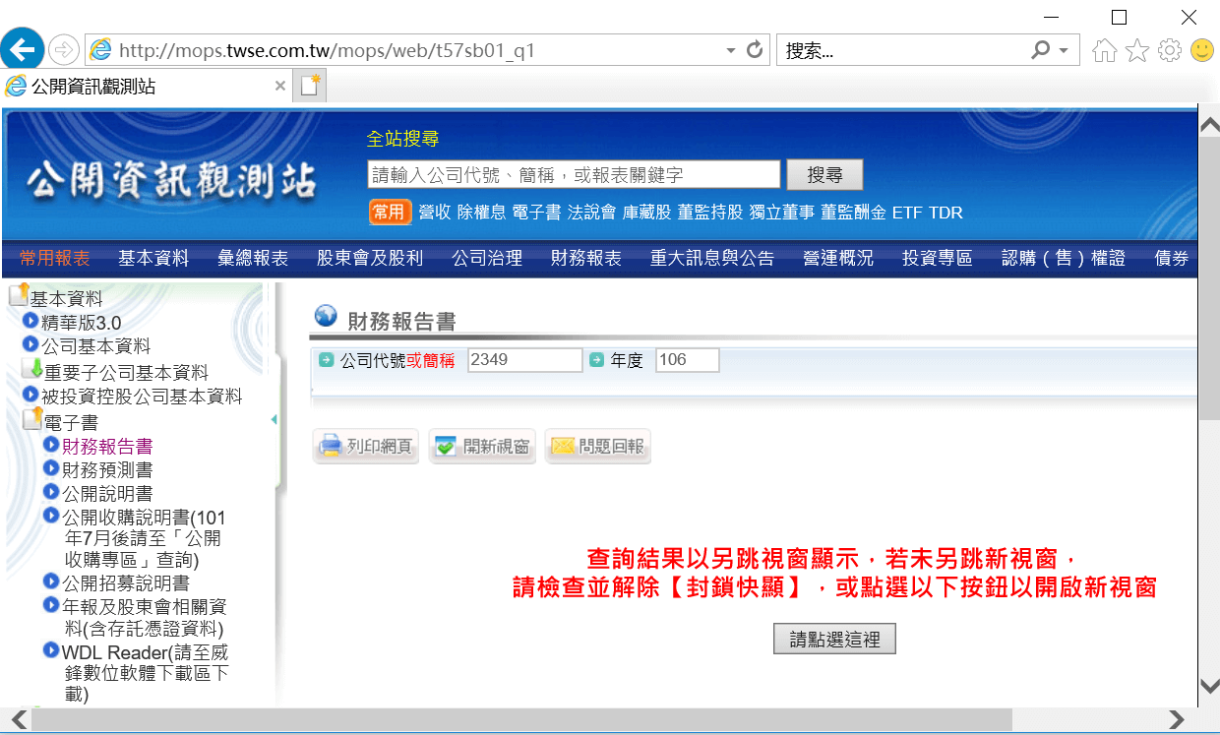This screenshot has width=1220, height=735.
Task: Open the browser Home icon
Action: tap(1105, 50)
